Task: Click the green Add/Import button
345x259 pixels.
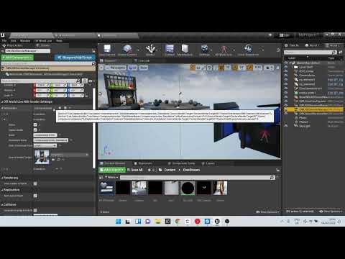Action: click(112, 170)
